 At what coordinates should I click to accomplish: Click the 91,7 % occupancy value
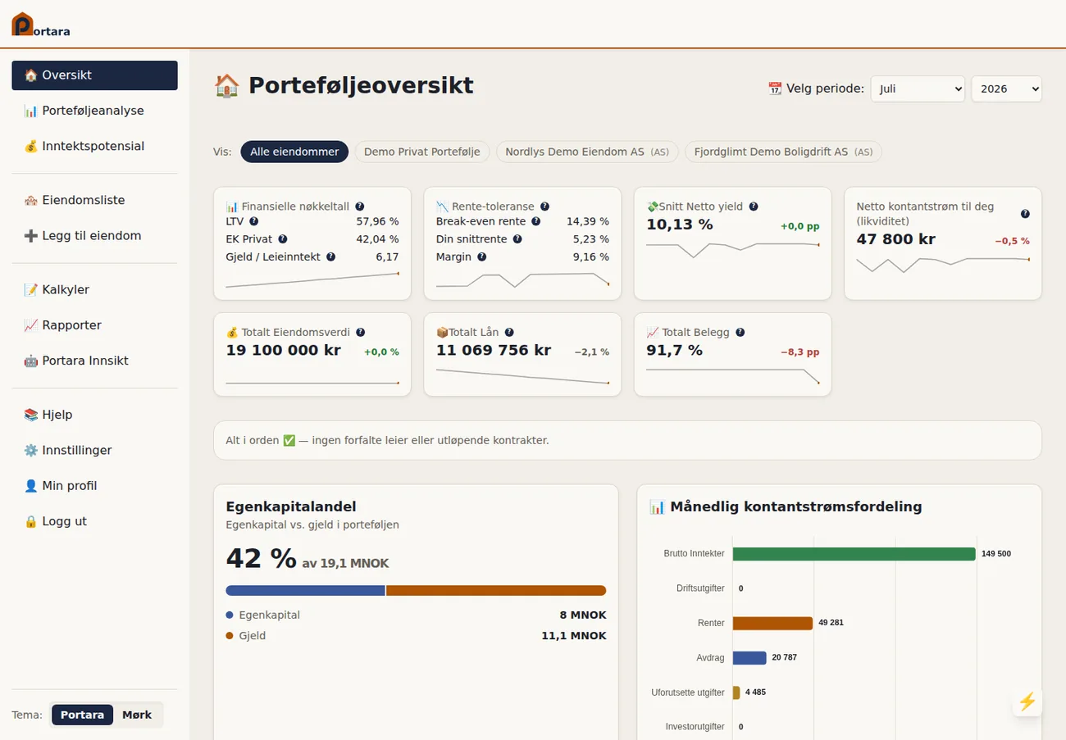tap(674, 350)
